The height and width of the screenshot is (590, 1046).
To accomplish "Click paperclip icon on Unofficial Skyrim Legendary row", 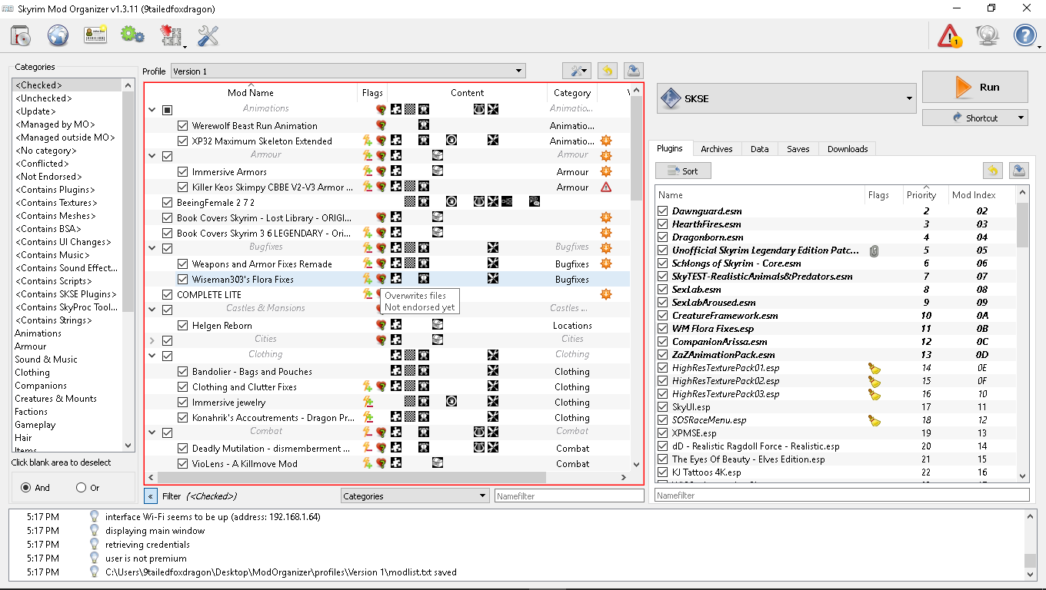I will 874,250.
